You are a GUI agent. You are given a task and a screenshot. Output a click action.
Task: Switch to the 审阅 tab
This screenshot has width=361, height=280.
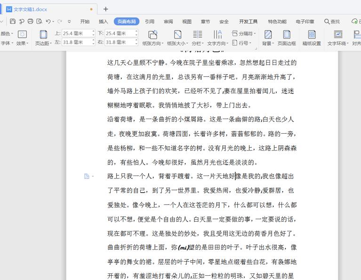pos(168,22)
